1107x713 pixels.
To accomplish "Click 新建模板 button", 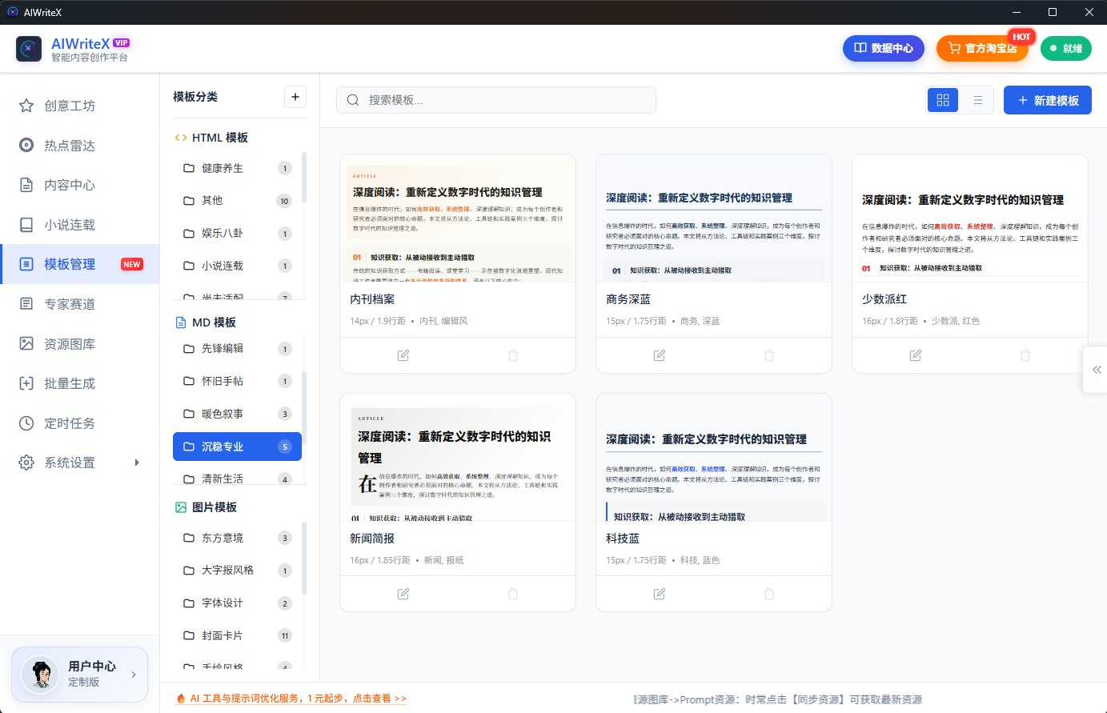I will click(x=1048, y=100).
